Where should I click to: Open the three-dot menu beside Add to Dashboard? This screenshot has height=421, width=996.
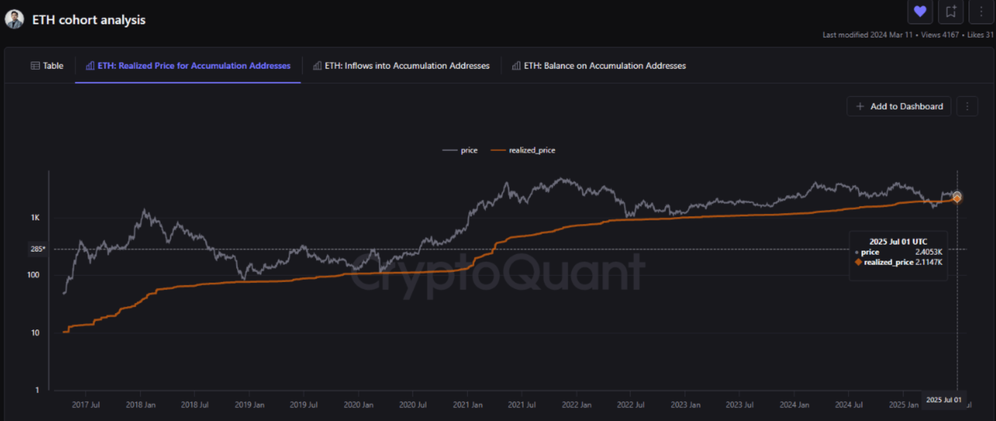coord(967,106)
